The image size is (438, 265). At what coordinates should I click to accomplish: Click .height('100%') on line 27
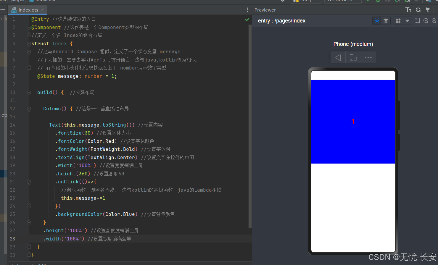pos(65,231)
